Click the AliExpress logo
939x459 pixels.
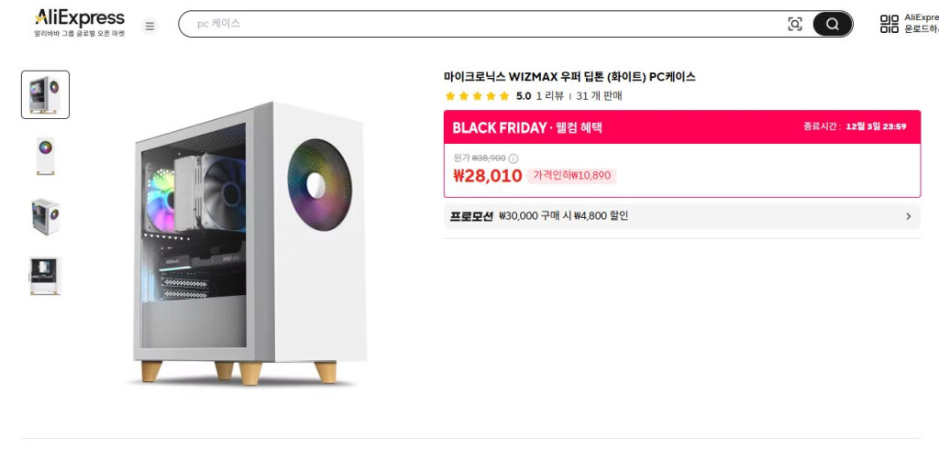79,19
